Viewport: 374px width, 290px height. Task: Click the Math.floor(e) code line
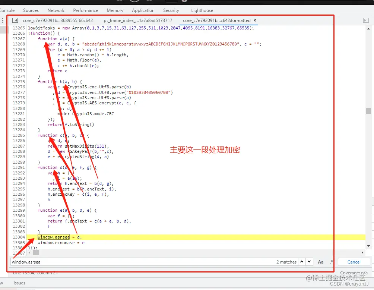(79, 60)
